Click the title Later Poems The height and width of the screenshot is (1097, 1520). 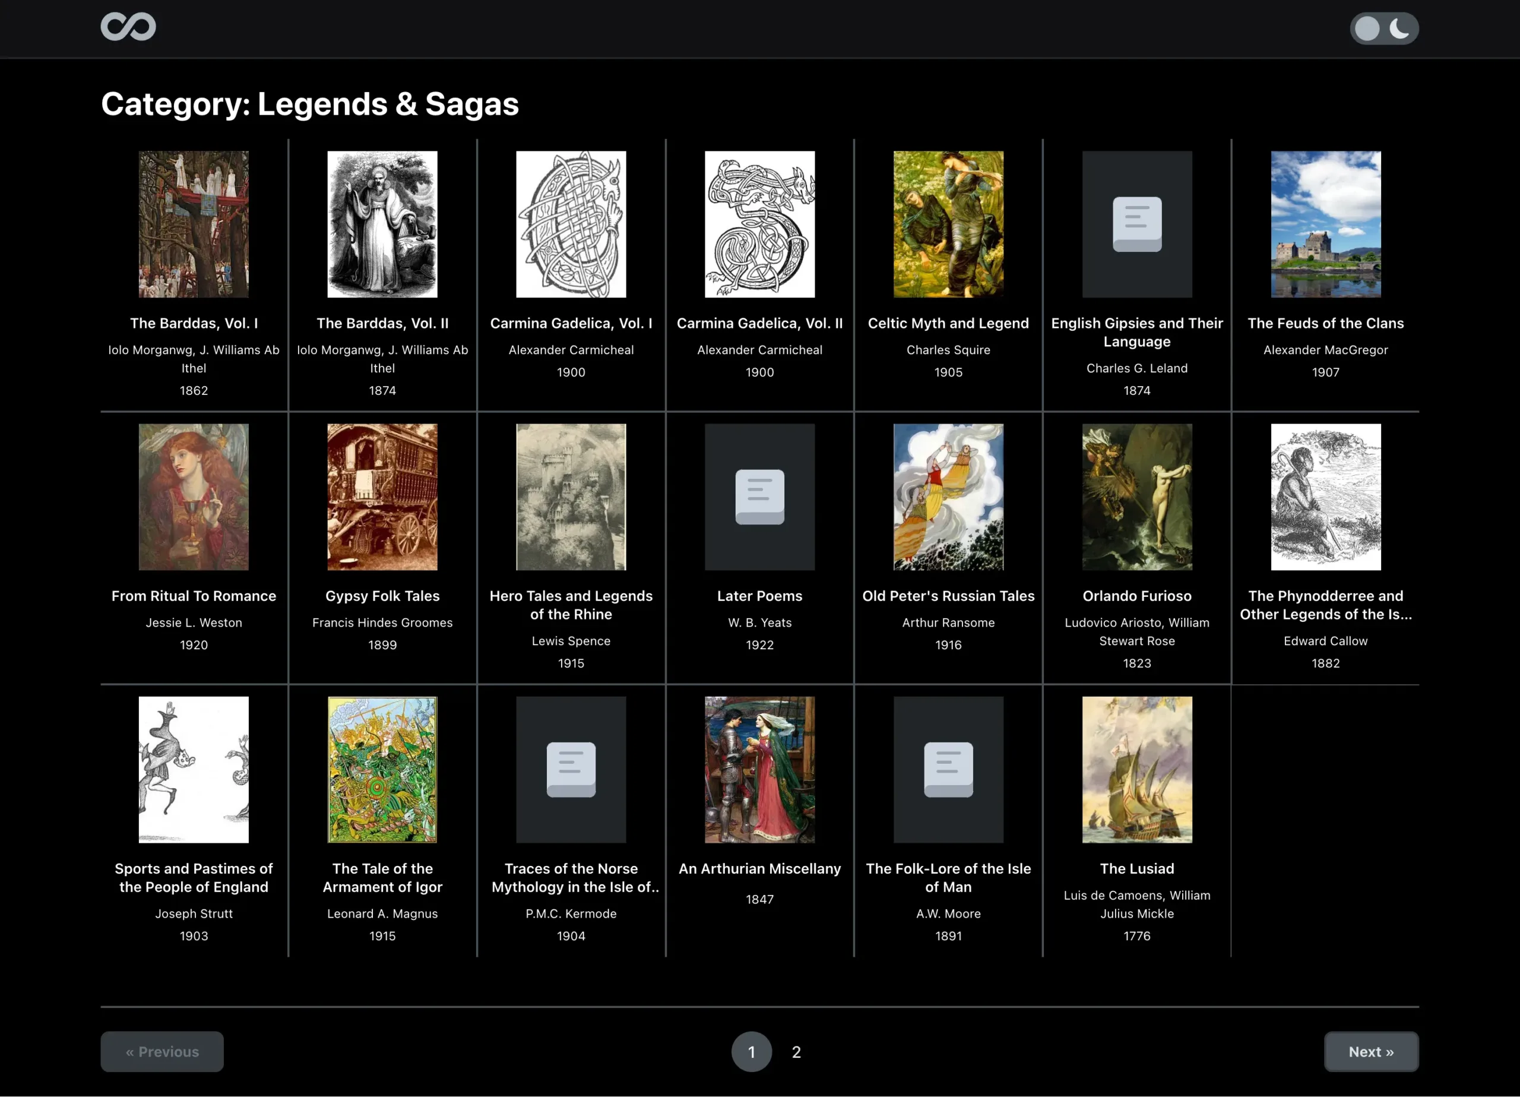coord(759,596)
